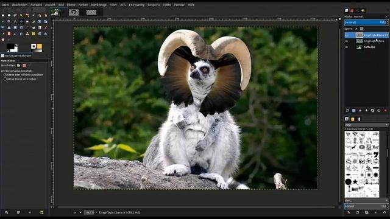Set Move tool to affect selection

tap(24, 66)
